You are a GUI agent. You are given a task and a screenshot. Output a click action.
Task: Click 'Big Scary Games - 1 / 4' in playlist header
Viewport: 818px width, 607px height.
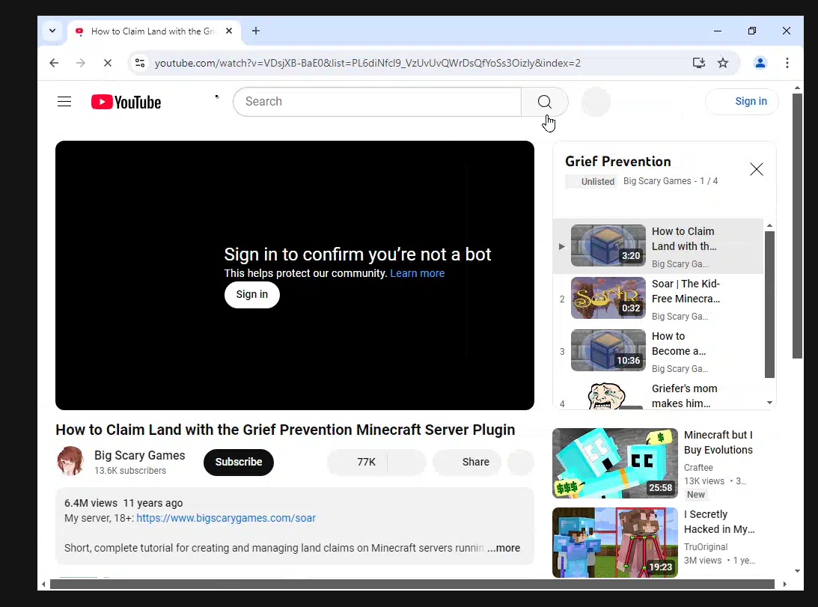(x=671, y=181)
